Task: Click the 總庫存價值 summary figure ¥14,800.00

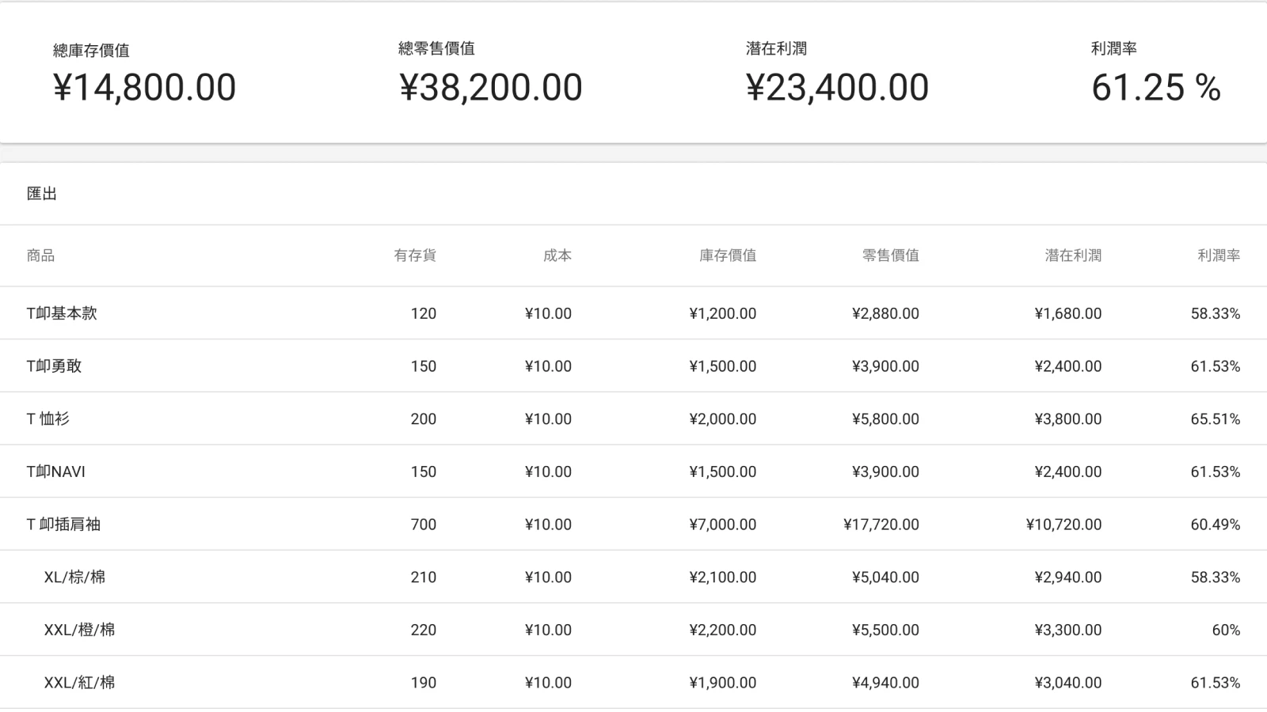Action: click(144, 87)
